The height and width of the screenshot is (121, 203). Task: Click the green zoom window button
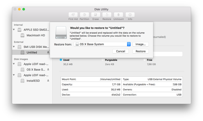[24, 9]
